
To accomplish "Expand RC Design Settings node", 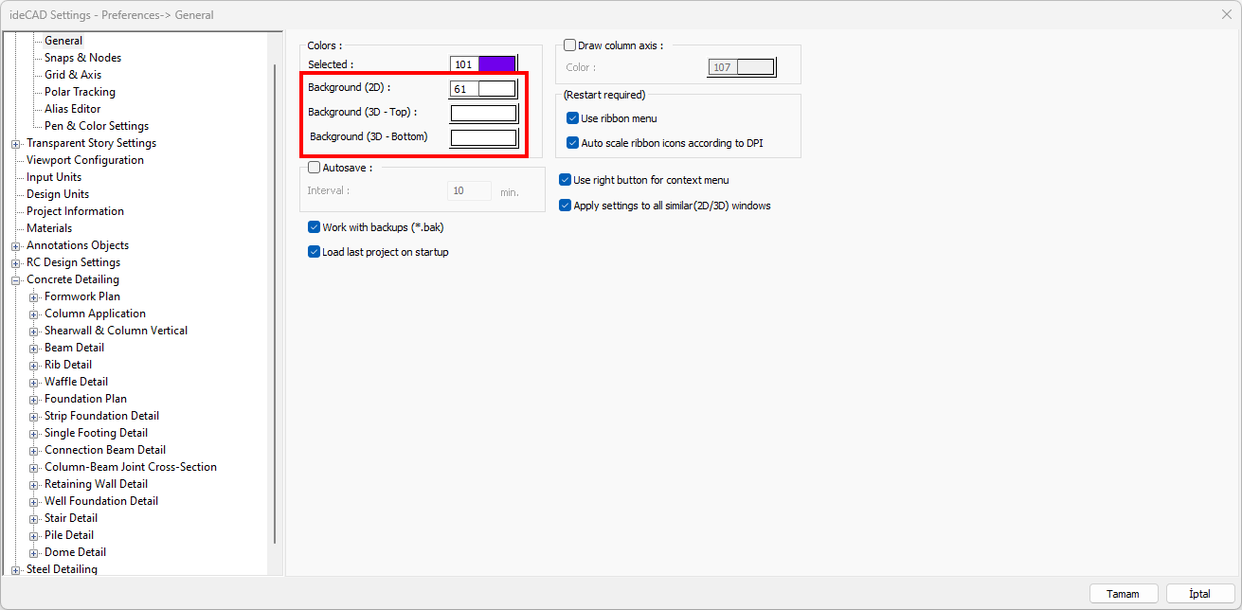I will tap(15, 263).
